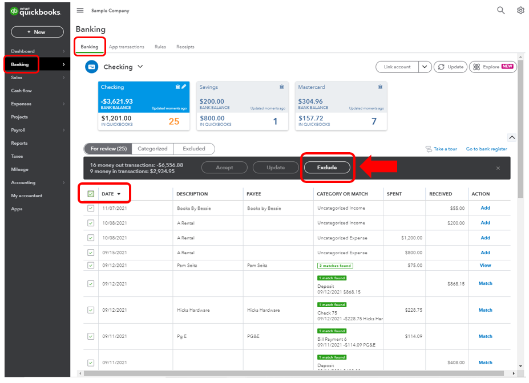529x383 pixels.
Task: Uncheck the Pg E row checkbox
Action: (x=91, y=336)
